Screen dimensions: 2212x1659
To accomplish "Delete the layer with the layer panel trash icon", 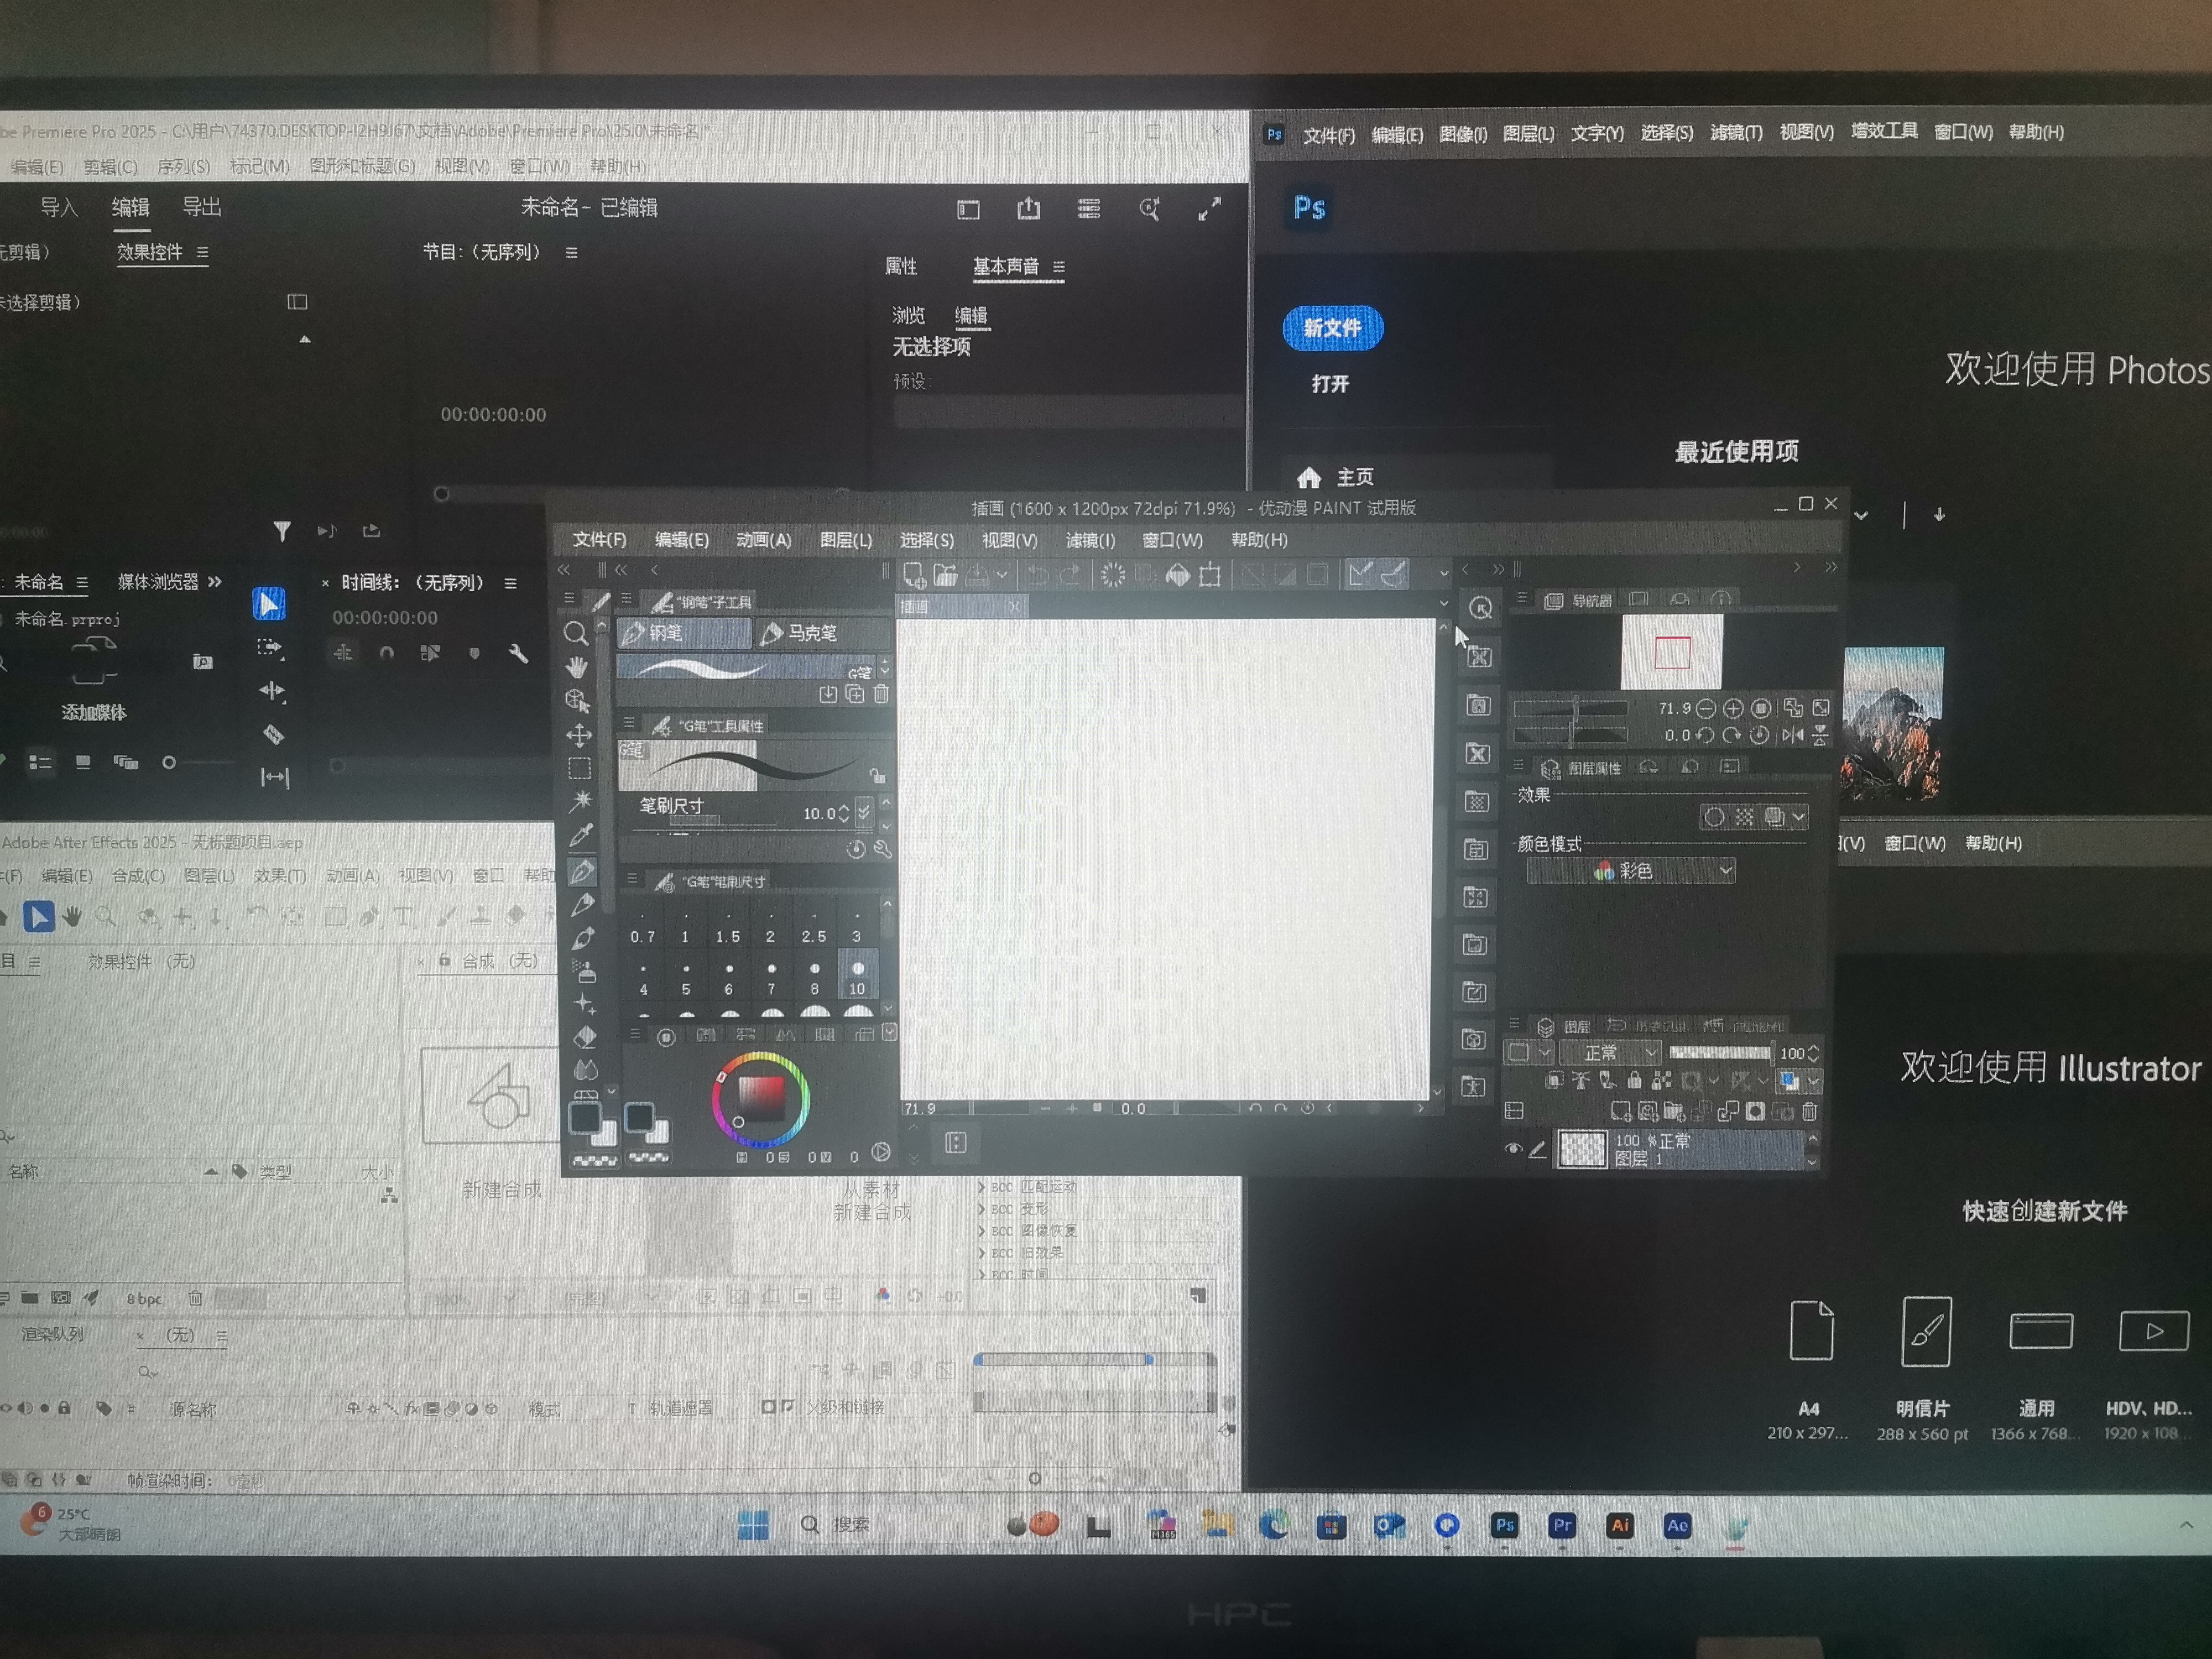I will tap(1809, 1112).
